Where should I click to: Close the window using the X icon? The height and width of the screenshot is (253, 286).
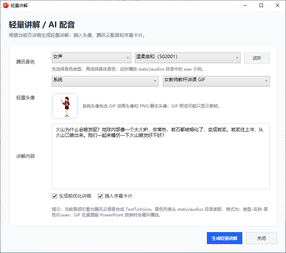click(277, 5)
